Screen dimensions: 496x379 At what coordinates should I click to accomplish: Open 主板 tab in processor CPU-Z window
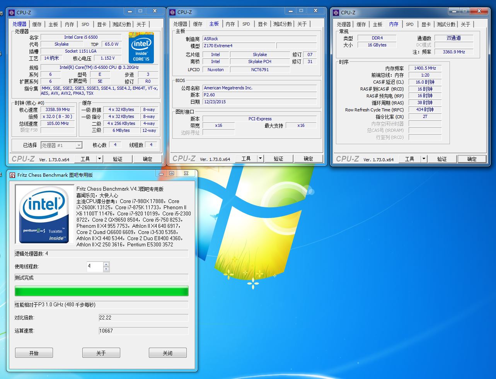(53, 24)
